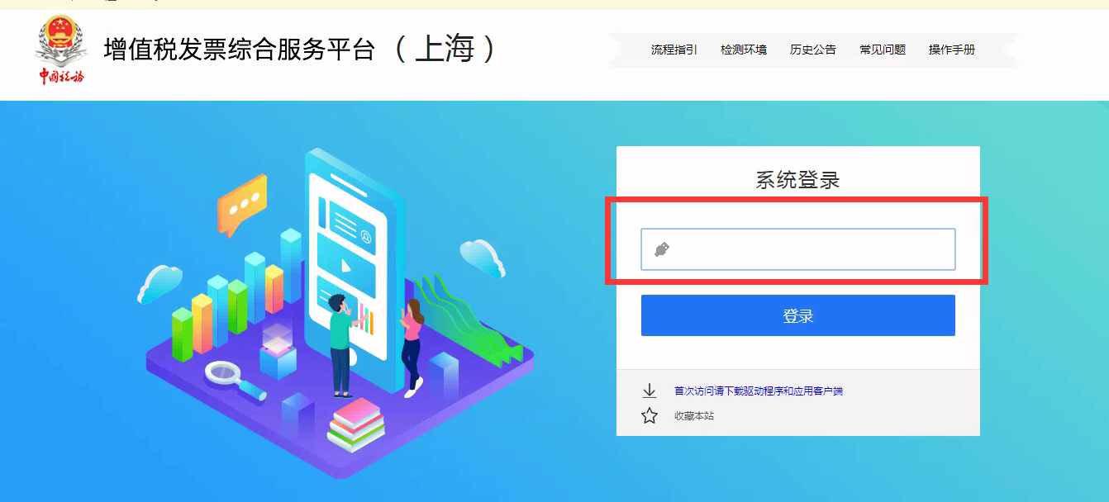Open the 首次访问请下载驱动程序和应用客户端 link

[758, 391]
